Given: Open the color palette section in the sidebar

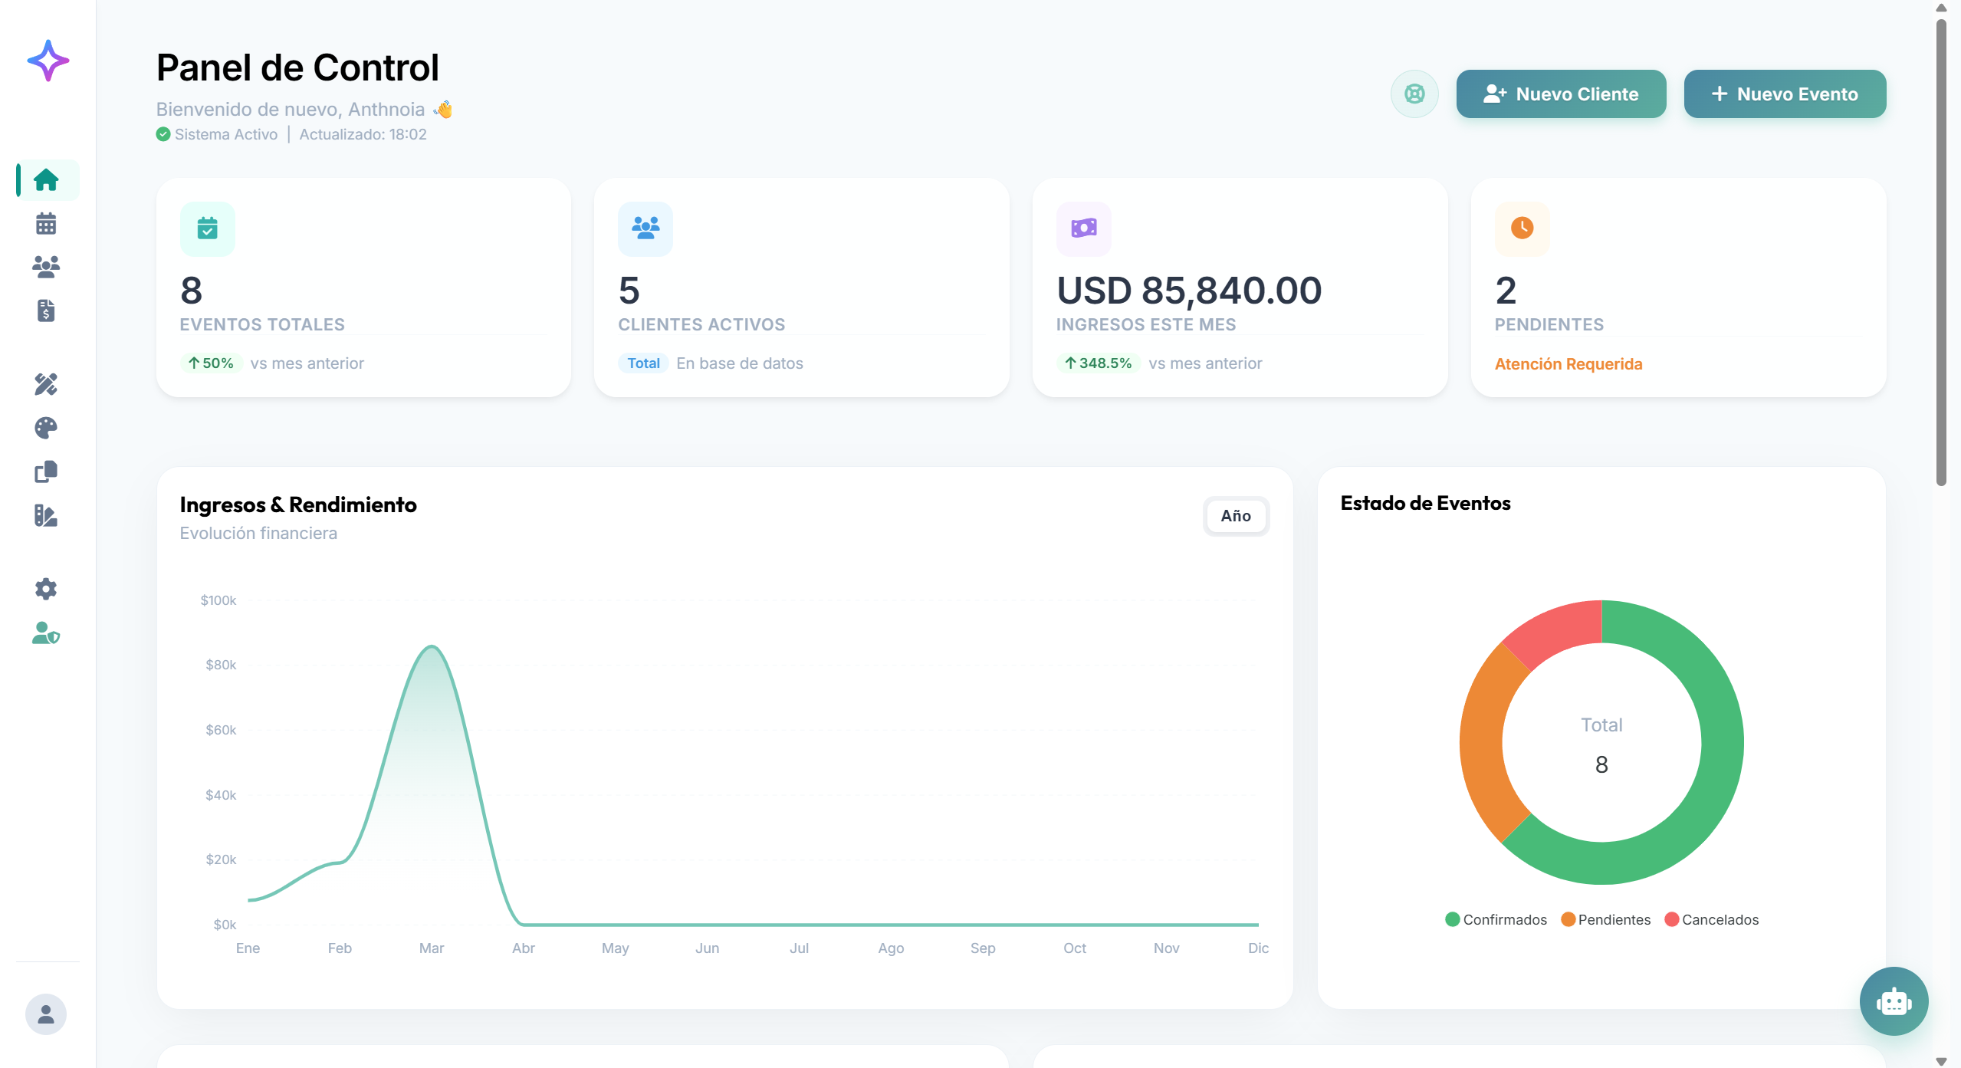Looking at the screenshot, I should tap(45, 428).
